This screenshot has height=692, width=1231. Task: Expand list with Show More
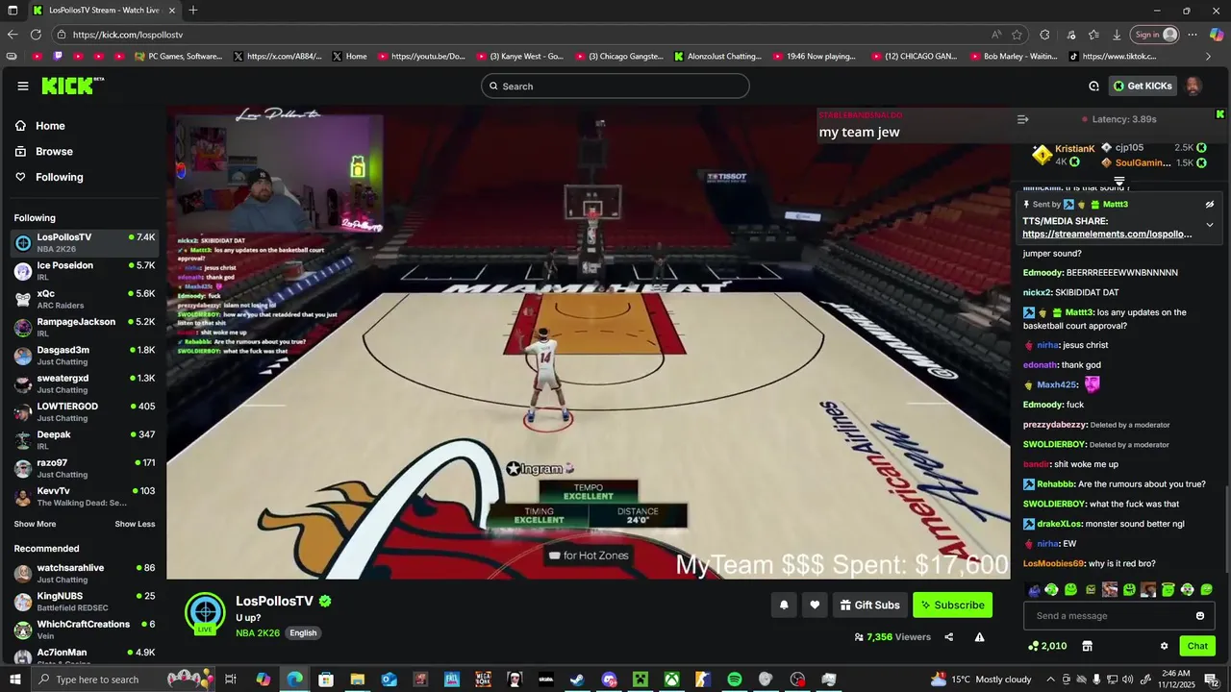(35, 524)
